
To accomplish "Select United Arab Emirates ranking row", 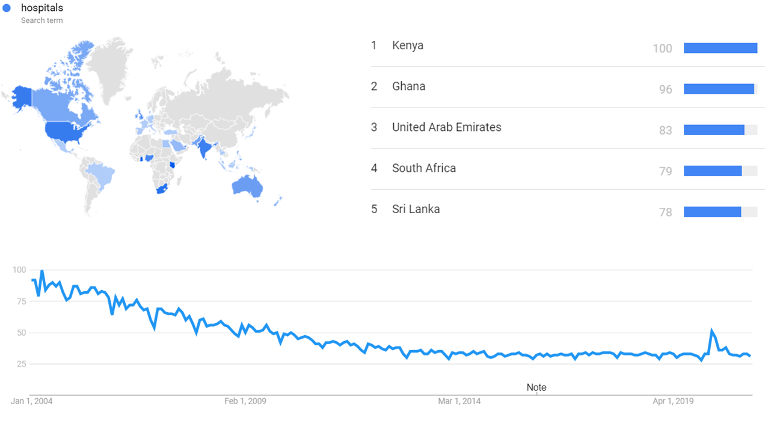I will pos(446,127).
